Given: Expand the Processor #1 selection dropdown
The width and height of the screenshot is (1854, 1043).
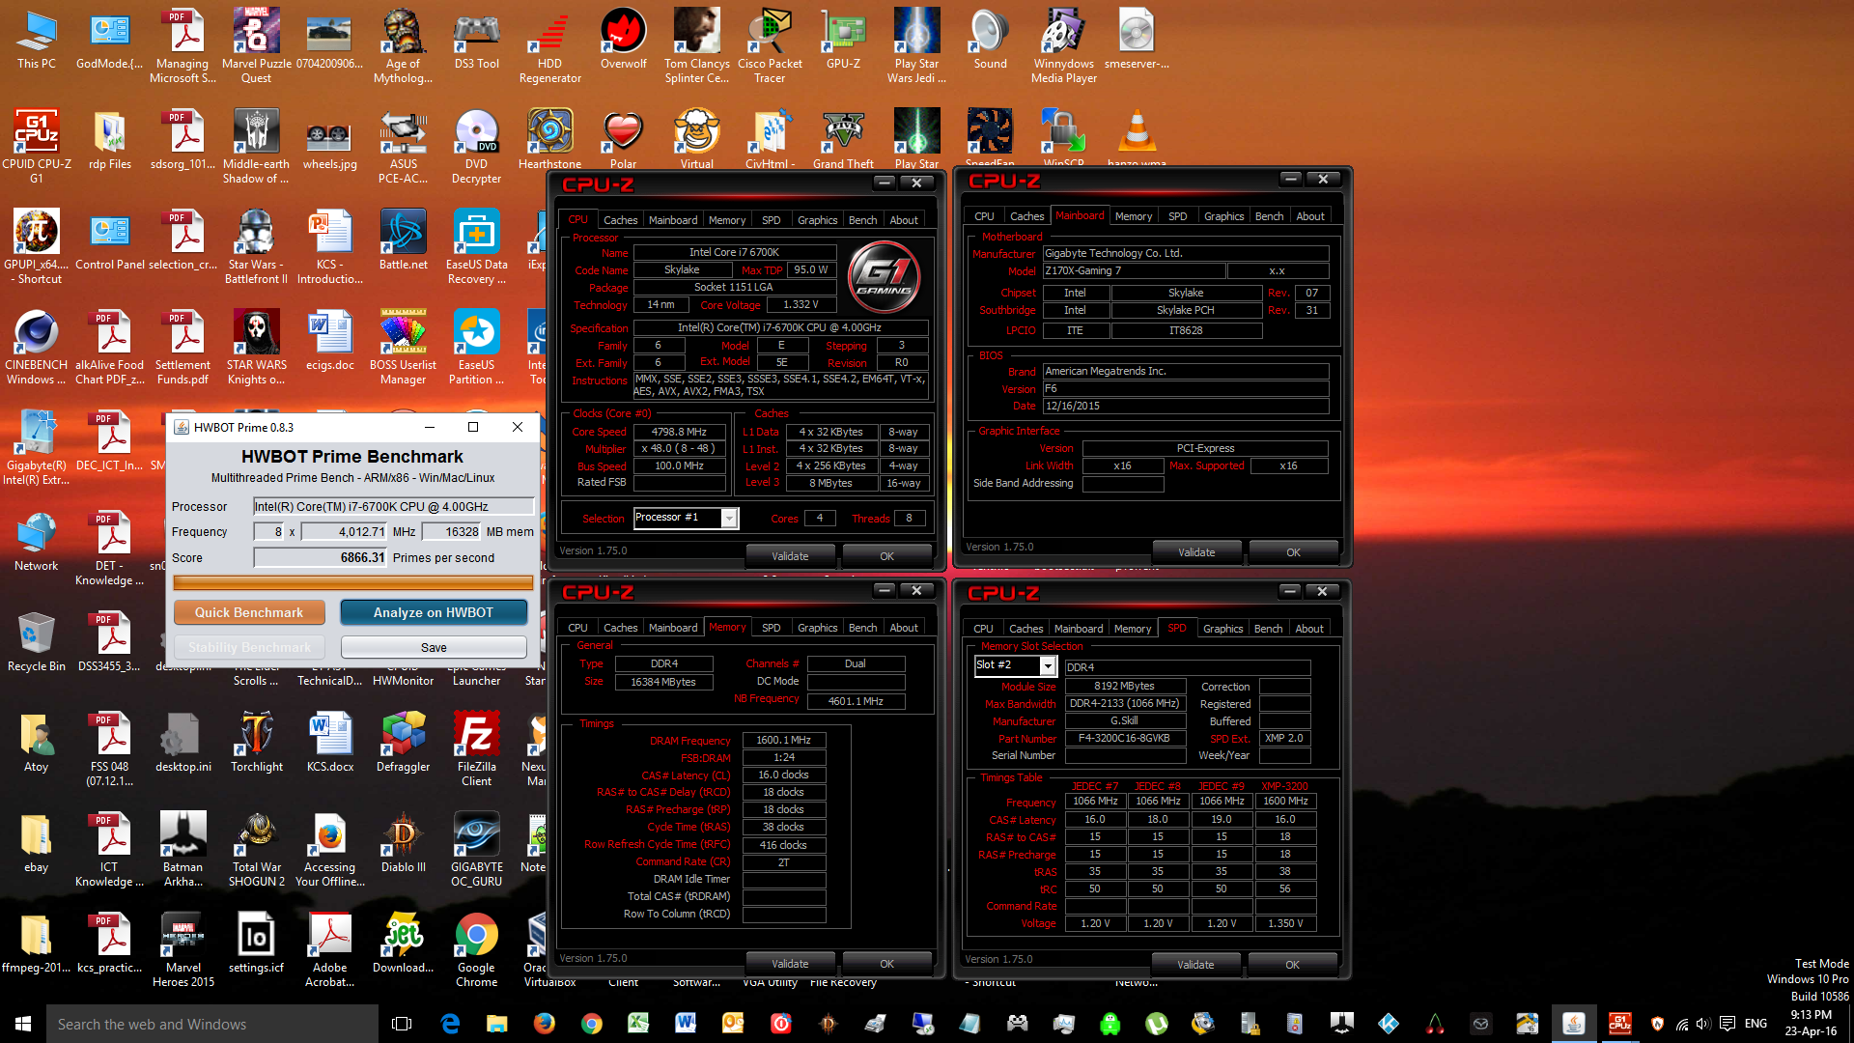Looking at the screenshot, I should (730, 519).
